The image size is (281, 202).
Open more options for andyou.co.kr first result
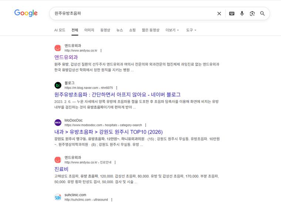coord(101,50)
